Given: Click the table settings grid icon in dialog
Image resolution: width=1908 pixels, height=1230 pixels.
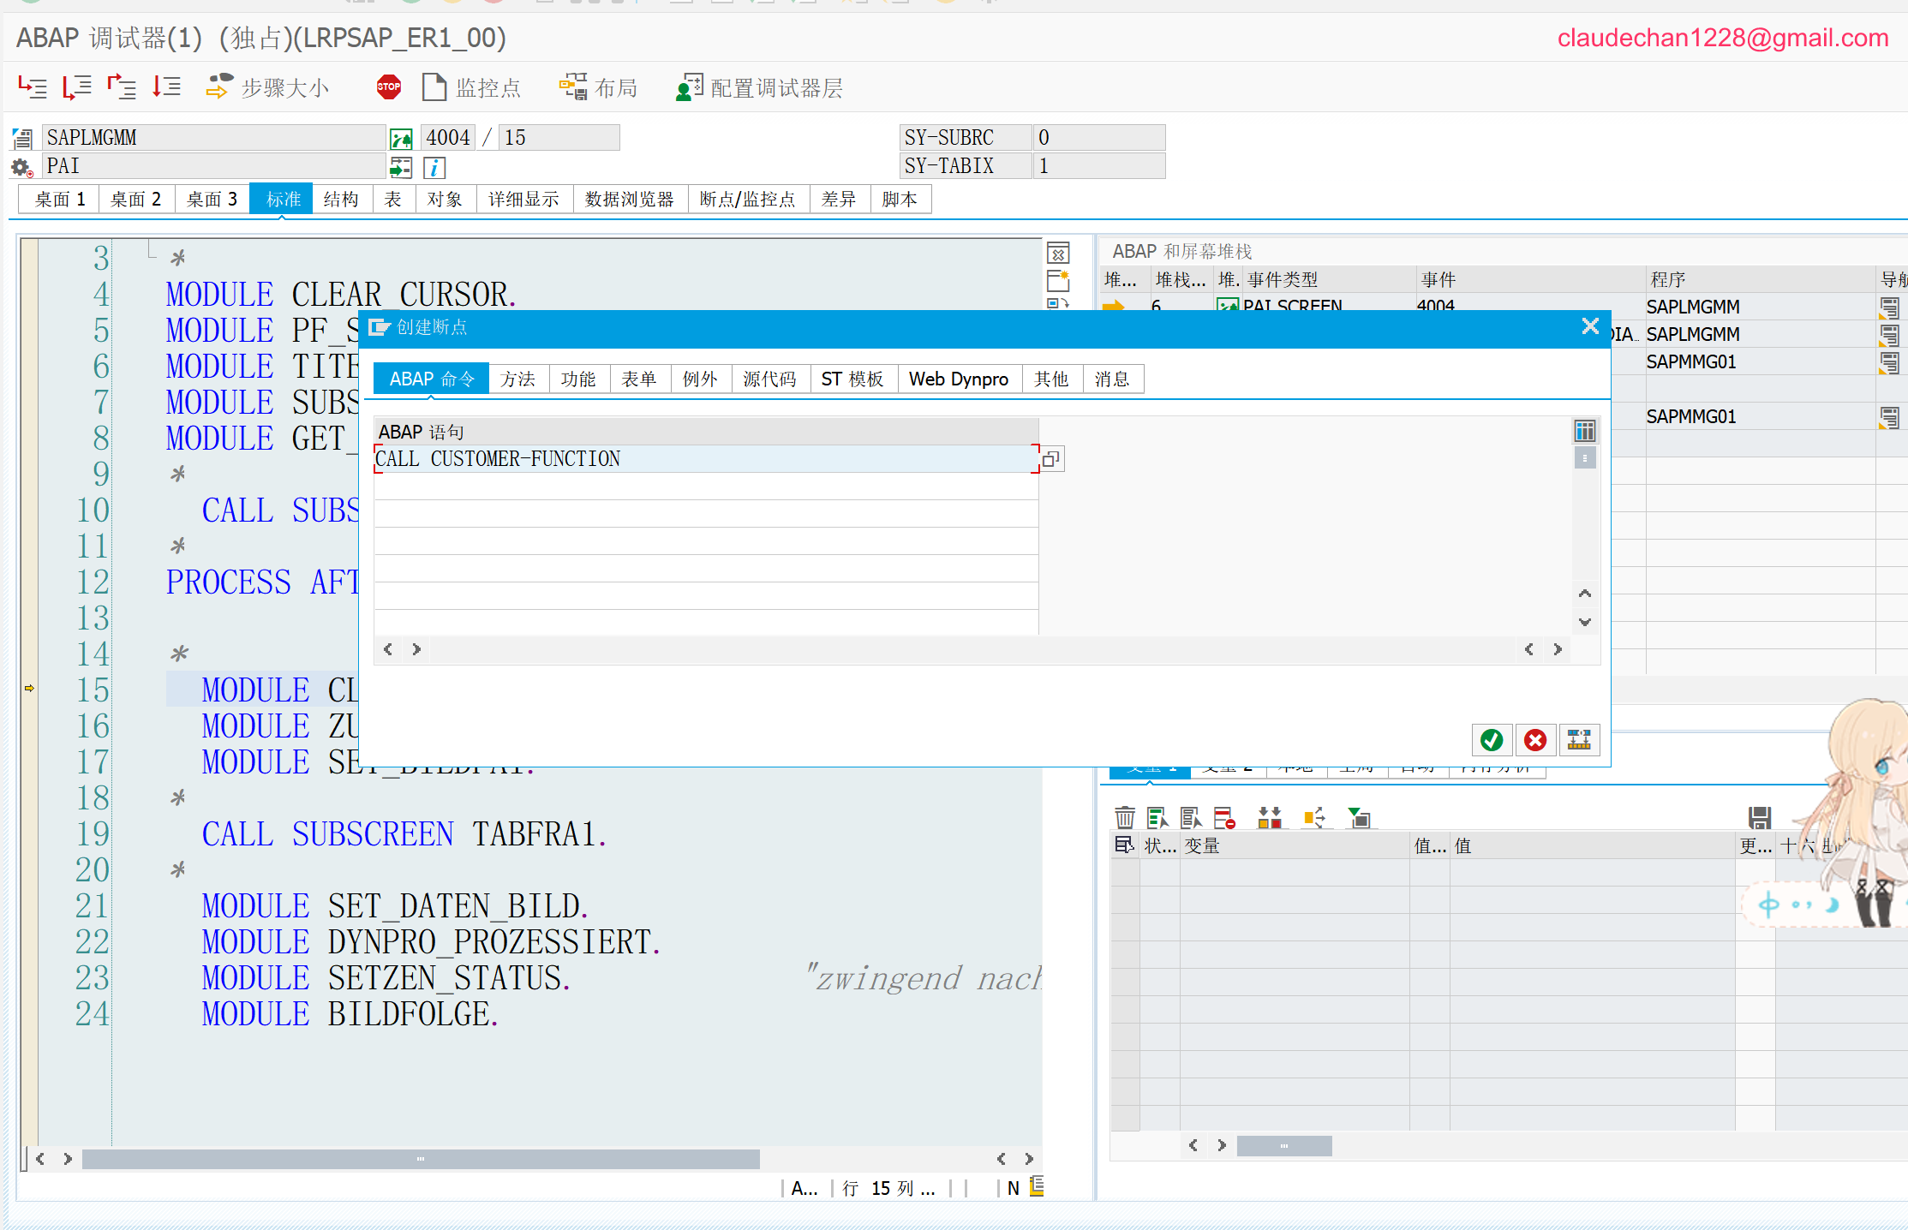Looking at the screenshot, I should tap(1584, 431).
